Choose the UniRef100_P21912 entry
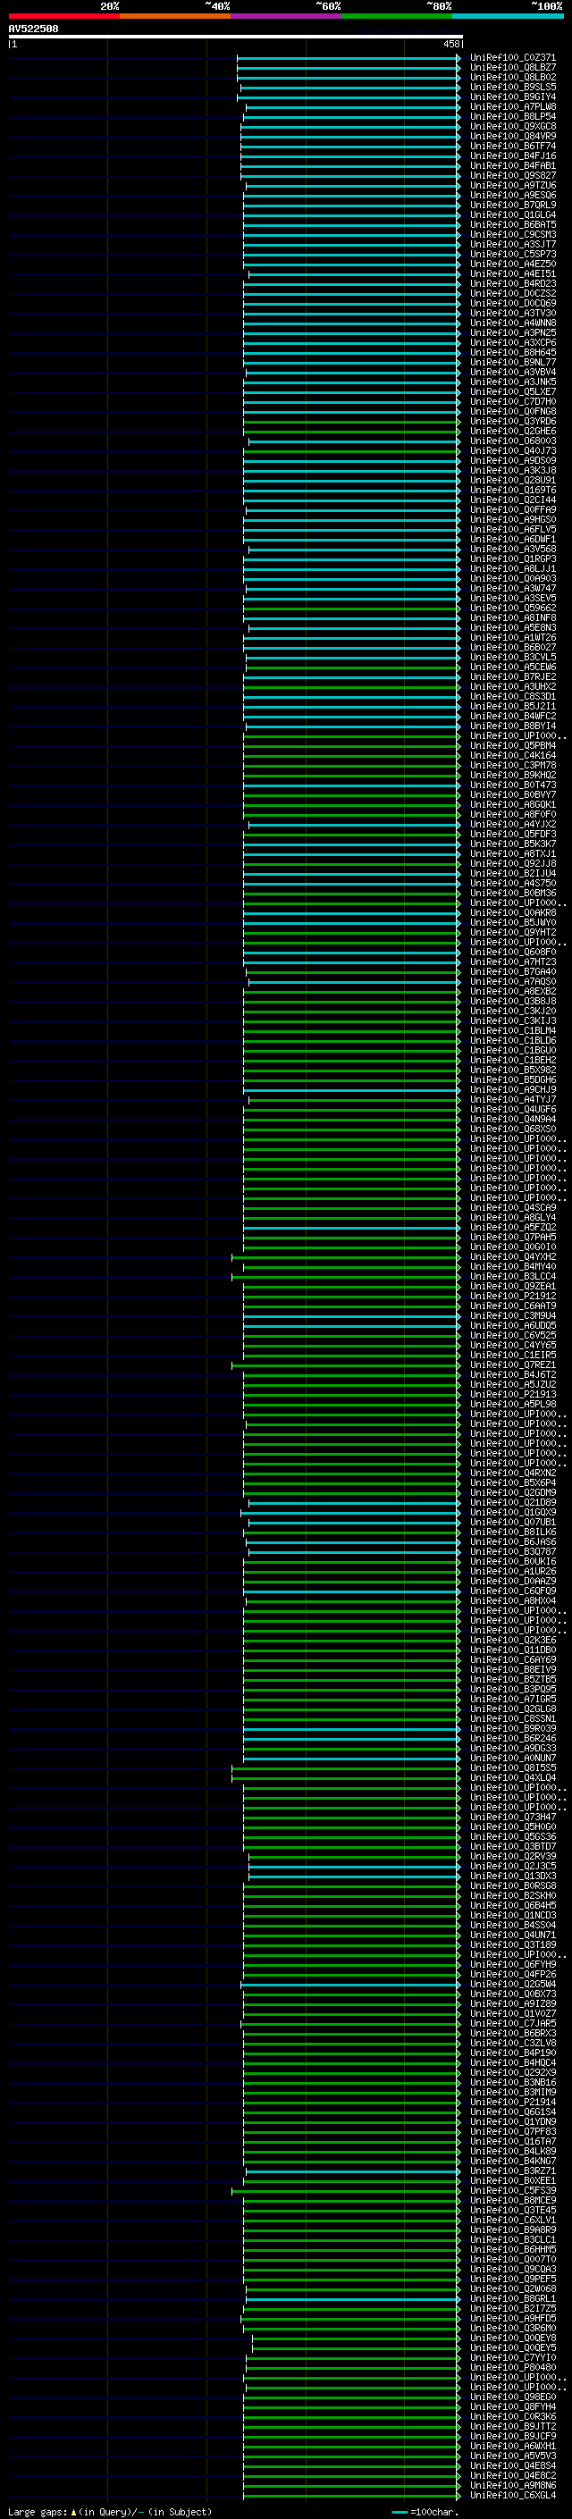The image size is (572, 2519). click(512, 1296)
